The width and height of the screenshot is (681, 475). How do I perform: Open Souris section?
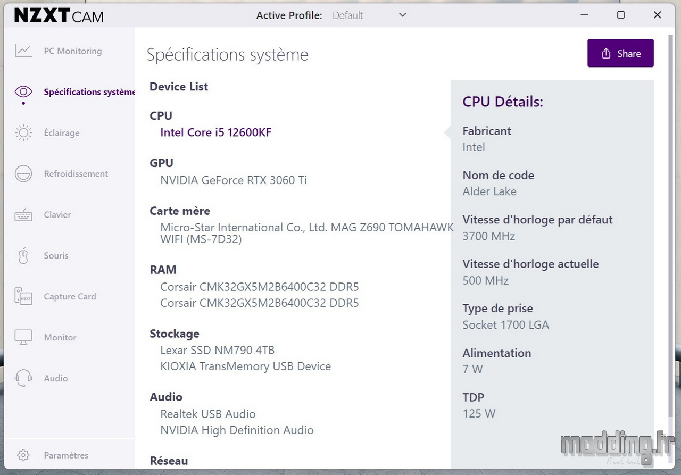pos(56,256)
